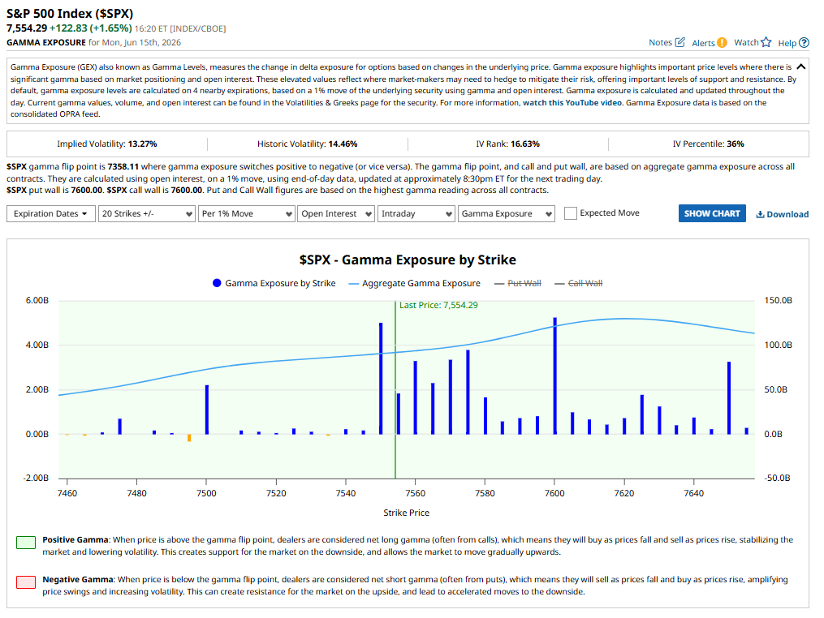The width and height of the screenshot is (824, 618).
Task: Click the gamma flip point 7358.11 value
Action: [123, 166]
